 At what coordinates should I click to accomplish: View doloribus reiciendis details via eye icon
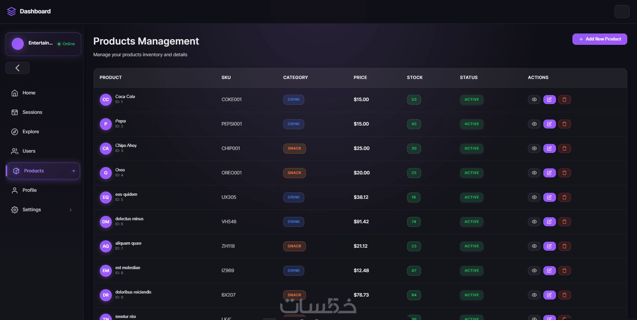[x=534, y=295]
